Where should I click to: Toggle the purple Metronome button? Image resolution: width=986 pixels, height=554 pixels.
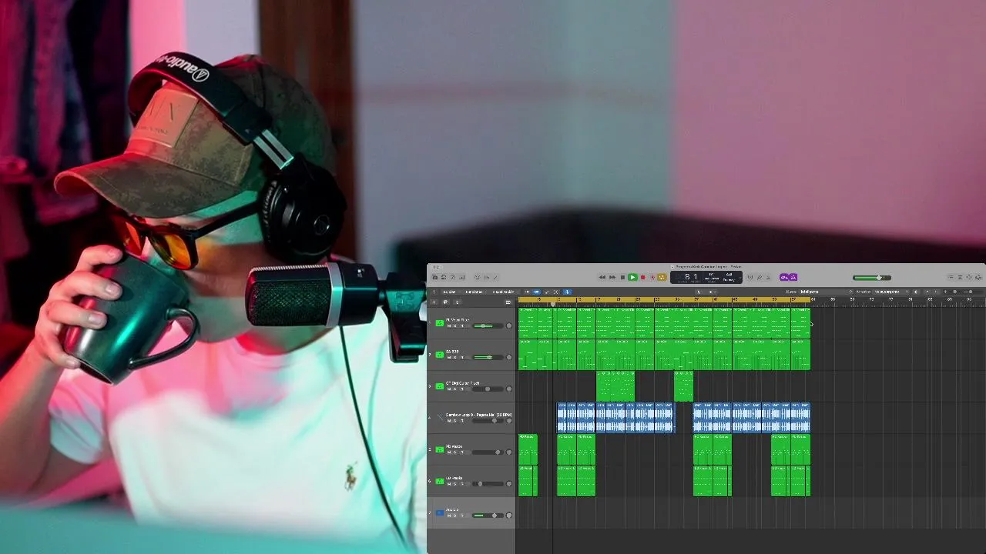[793, 277]
